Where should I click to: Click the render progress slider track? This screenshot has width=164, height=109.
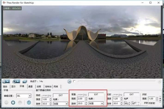(x=117, y=81)
